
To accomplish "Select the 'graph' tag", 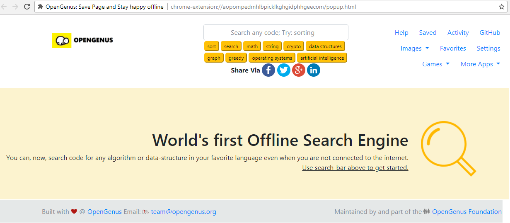I will (214, 58).
